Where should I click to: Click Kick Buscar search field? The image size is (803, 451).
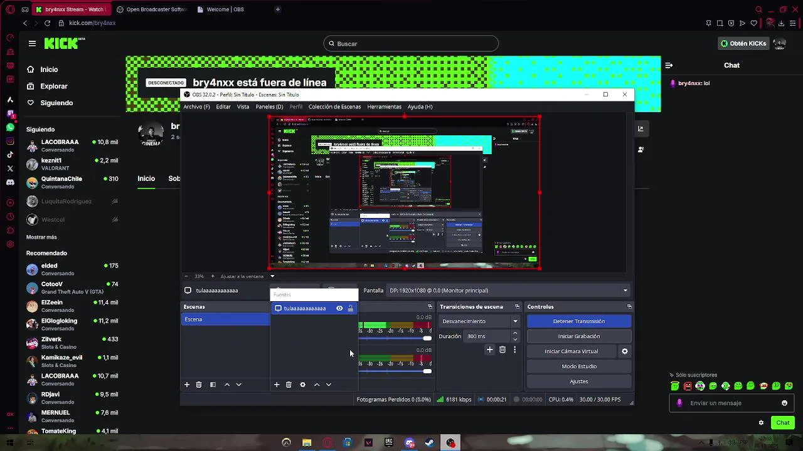[411, 44]
